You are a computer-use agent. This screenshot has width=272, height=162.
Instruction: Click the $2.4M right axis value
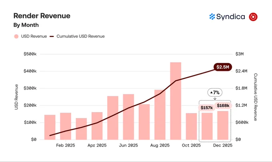[x=241, y=71]
